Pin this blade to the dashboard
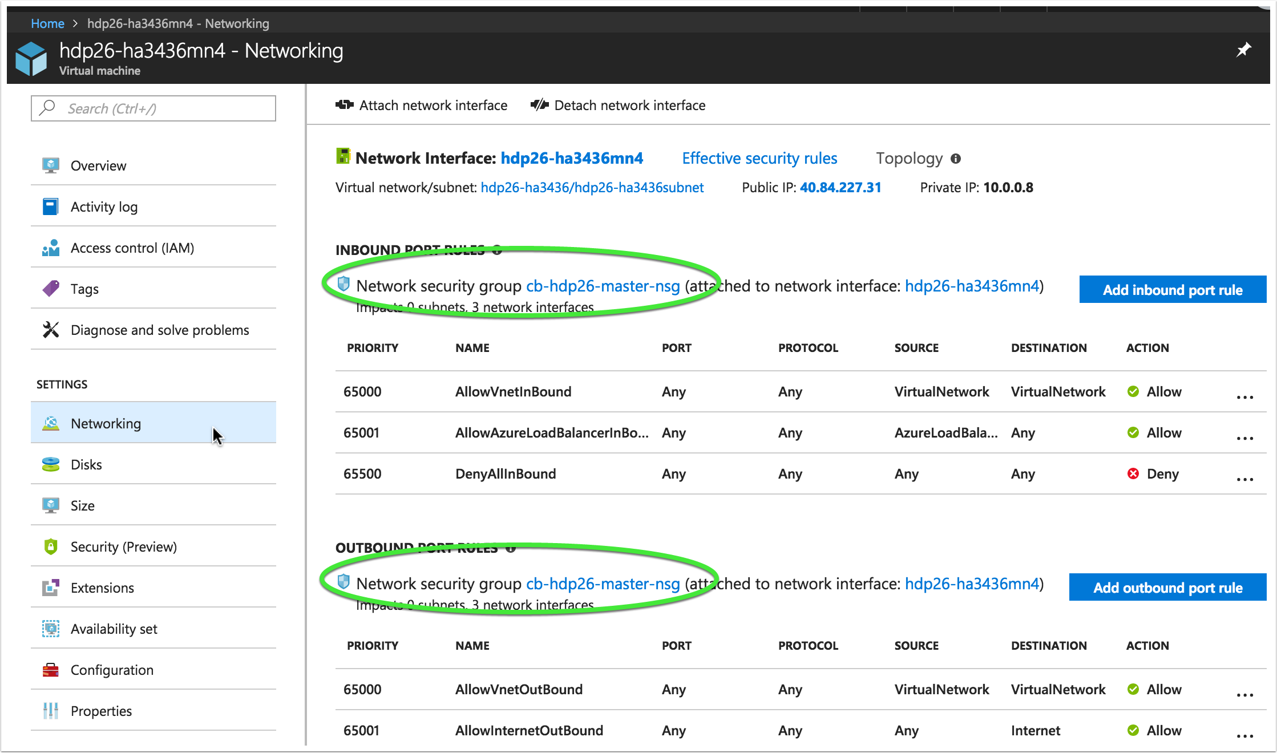Image resolution: width=1277 pixels, height=753 pixels. tap(1244, 50)
